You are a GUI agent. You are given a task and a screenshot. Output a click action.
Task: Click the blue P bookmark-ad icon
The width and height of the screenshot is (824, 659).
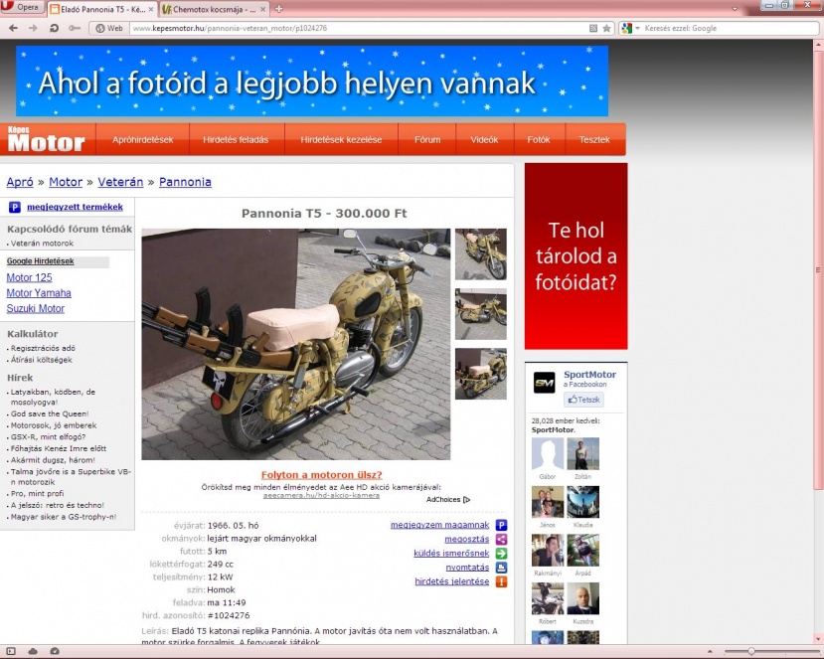pyautogui.click(x=501, y=525)
